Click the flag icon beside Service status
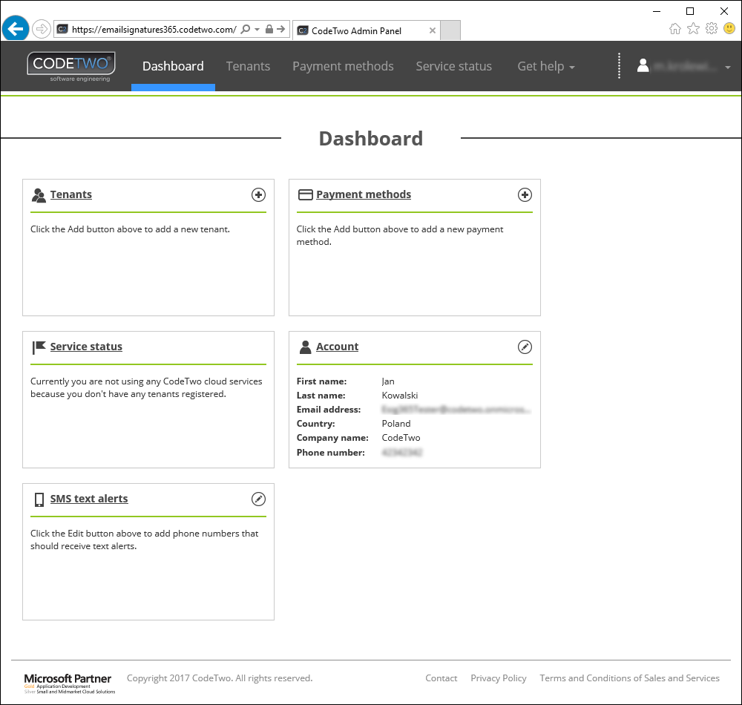 (39, 347)
